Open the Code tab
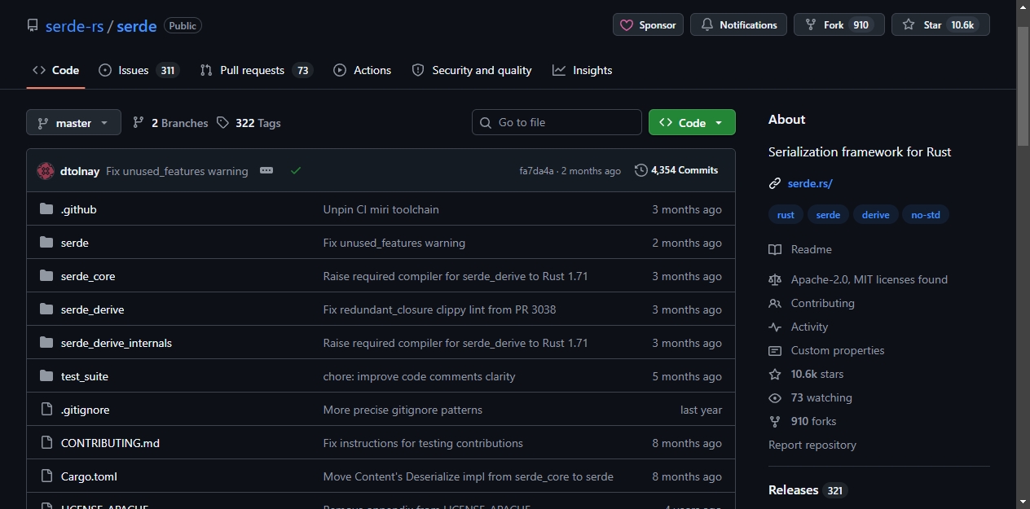The height and width of the screenshot is (509, 1030). coord(55,70)
